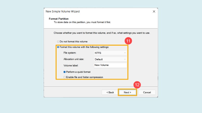Click the "Choose whether you want to format" instruction
Image resolution: width=202 pixels, height=113 pixels.
pos(106,33)
